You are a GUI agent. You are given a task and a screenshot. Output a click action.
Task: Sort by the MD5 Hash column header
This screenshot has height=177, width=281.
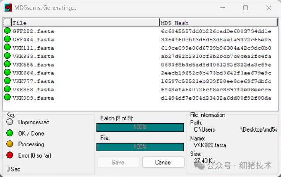(x=219, y=23)
